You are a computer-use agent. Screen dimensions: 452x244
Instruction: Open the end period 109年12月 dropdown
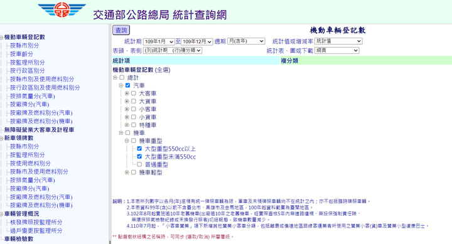pos(197,42)
